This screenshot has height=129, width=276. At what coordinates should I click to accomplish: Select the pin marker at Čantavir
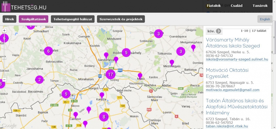point(76,115)
